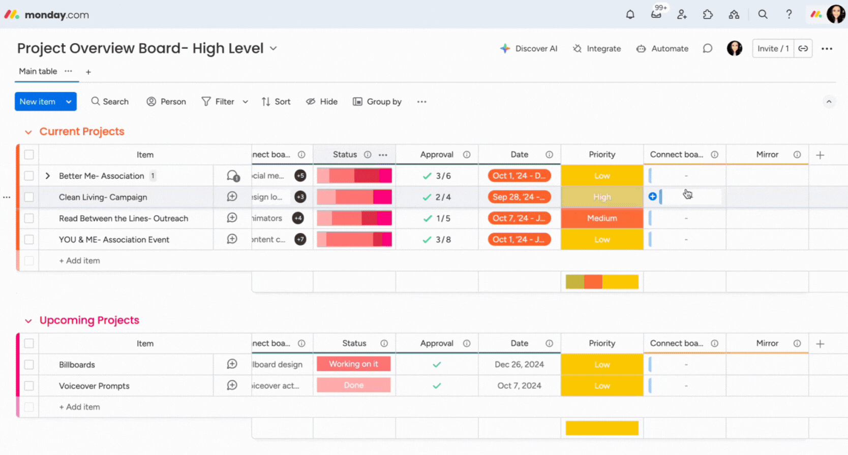Viewport: 848px width, 455px height.
Task: Click the invite members icon in top bar
Action: click(682, 15)
